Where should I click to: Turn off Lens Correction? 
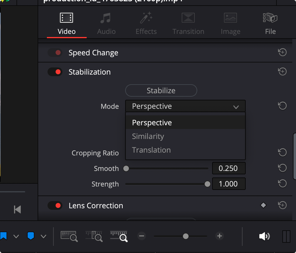pyautogui.click(x=55, y=205)
